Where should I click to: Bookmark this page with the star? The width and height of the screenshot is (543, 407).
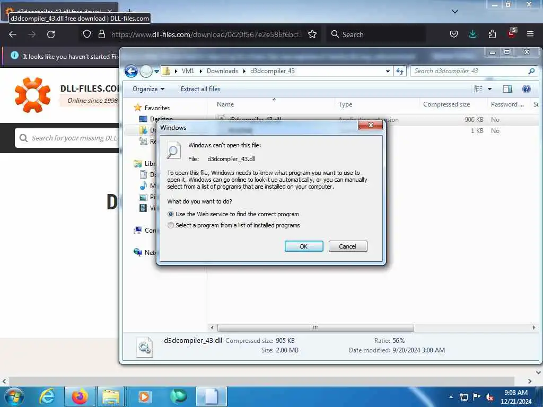pyautogui.click(x=312, y=34)
